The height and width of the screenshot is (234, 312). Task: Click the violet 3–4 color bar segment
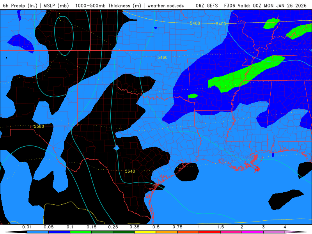[x=274, y=232]
